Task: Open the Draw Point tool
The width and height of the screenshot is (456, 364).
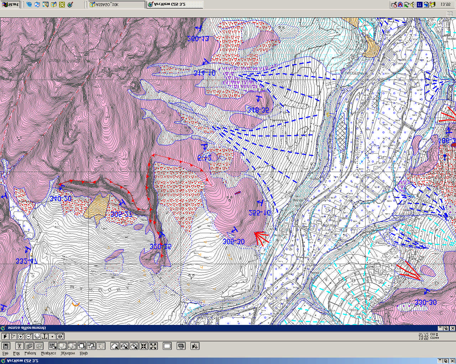Action: click(x=52, y=336)
